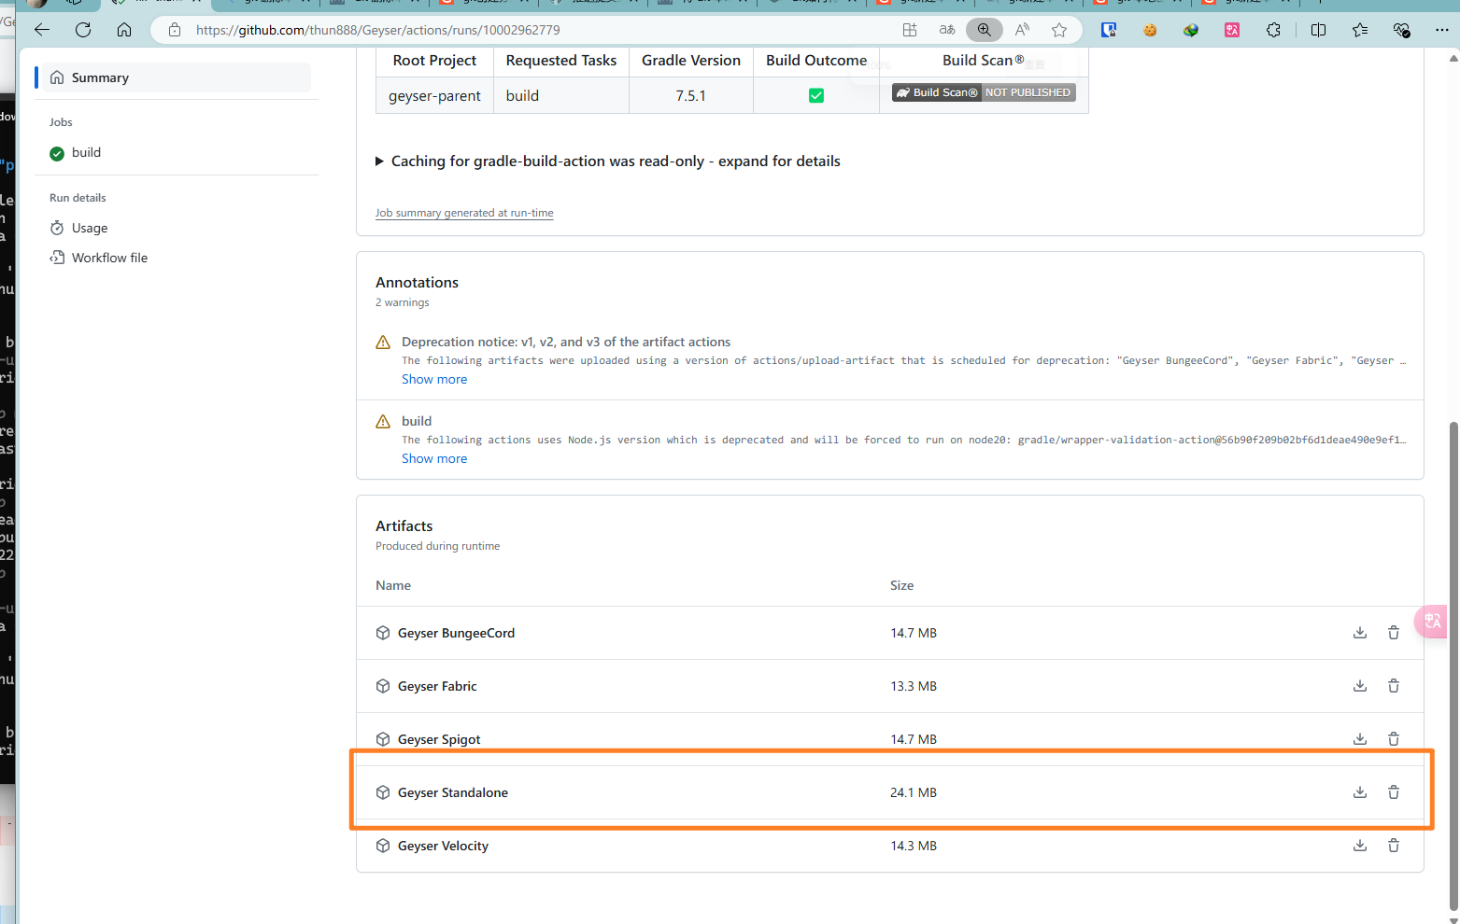Screen dimensions: 1460x924
Task: Select the Gradle version '7.5.1' cell
Action: pos(691,95)
